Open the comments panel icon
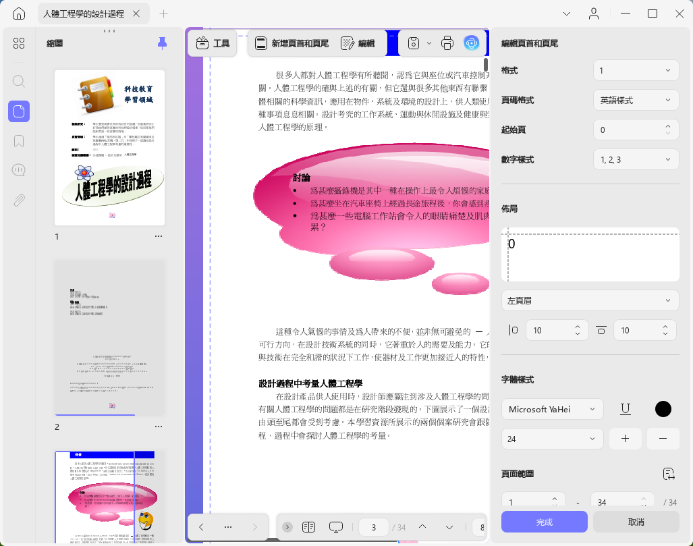The height and width of the screenshot is (546, 693). pos(19,170)
